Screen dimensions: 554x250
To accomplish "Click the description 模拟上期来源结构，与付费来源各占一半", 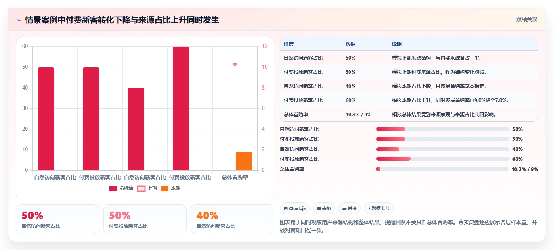I will pyautogui.click(x=437, y=58).
